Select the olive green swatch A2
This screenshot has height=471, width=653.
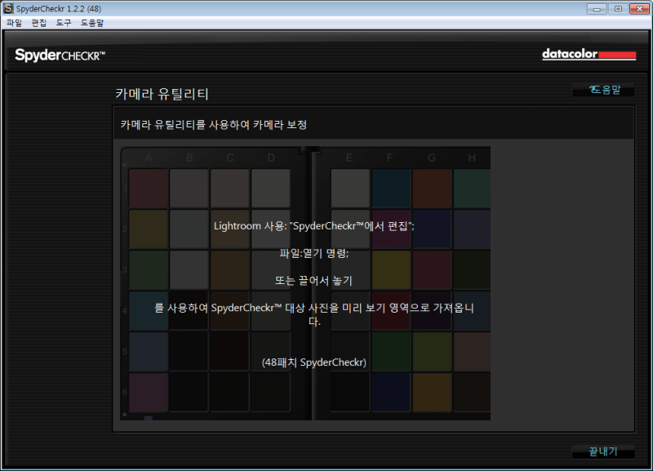[x=147, y=227]
